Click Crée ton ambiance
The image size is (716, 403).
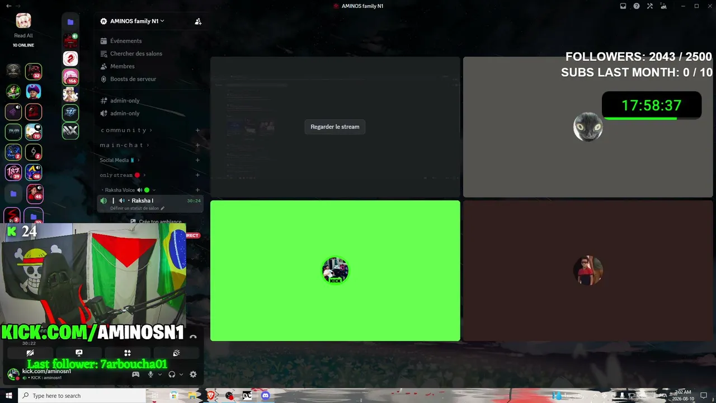(x=160, y=222)
